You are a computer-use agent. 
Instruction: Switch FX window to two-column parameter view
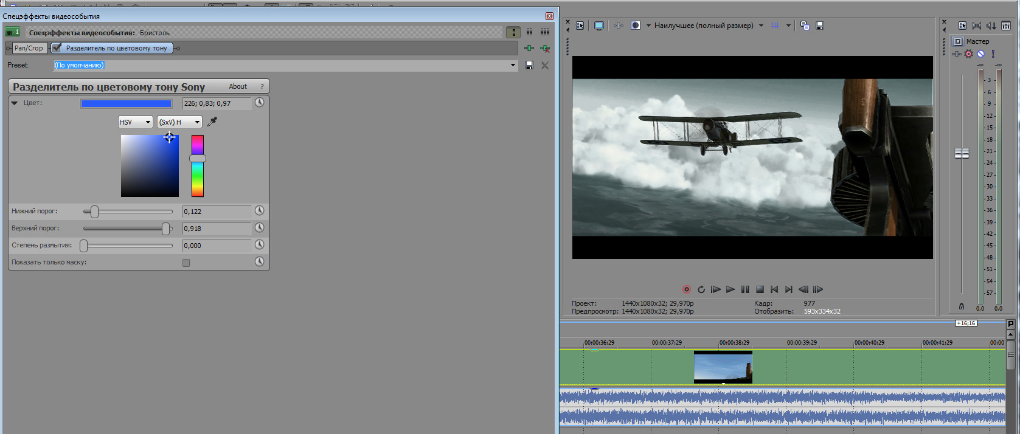[x=529, y=32]
